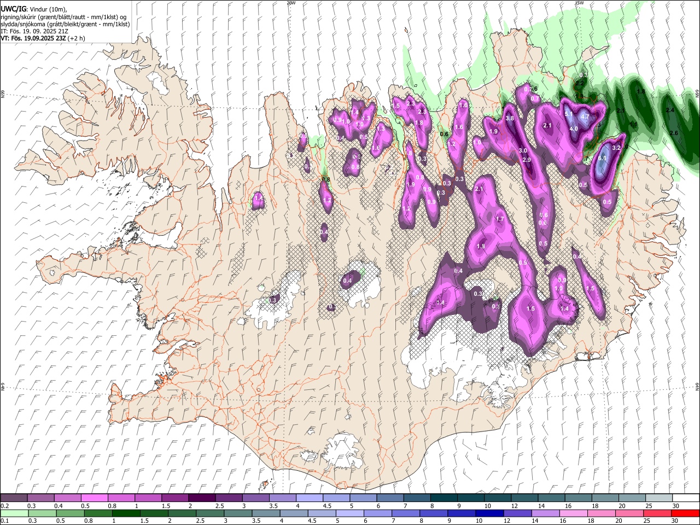Click the blue swatch labeled 8 in lower legend
The image size is (700, 525).
pos(433,514)
